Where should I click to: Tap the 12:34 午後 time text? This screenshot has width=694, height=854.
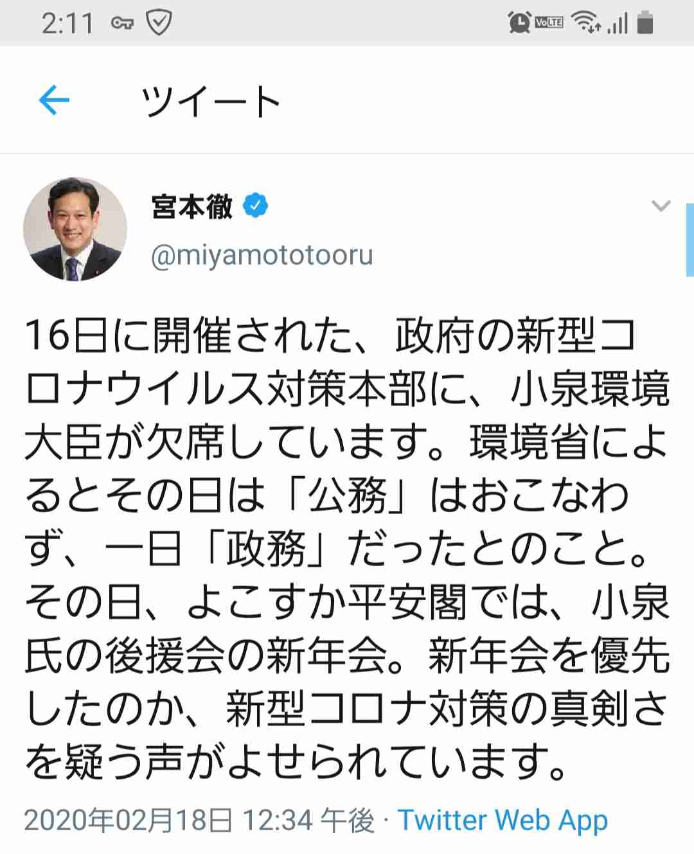(308, 821)
